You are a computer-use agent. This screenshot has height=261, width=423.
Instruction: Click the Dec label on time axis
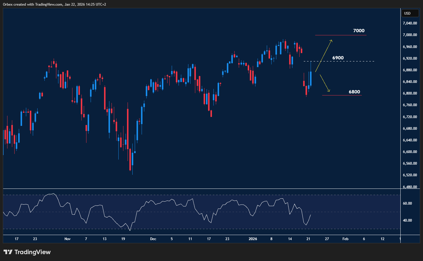[x=153, y=239]
